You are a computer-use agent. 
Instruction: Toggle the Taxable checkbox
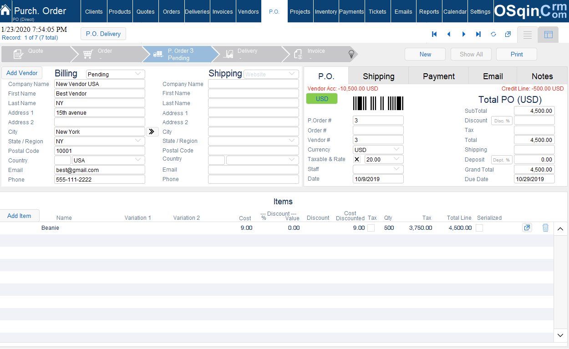pos(357,159)
